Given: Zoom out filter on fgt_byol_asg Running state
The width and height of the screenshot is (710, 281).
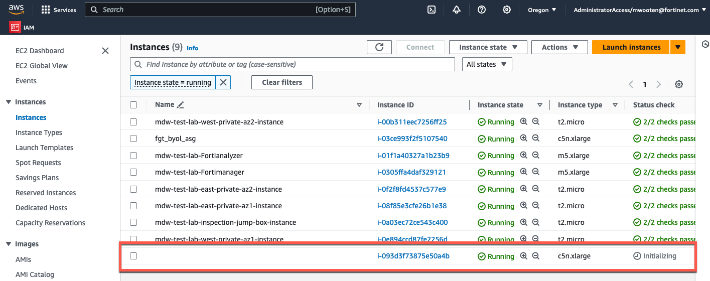Looking at the screenshot, I should point(535,138).
